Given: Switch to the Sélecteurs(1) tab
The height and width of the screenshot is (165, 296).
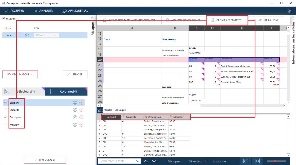Looking at the screenshot, I should click(23, 91).
